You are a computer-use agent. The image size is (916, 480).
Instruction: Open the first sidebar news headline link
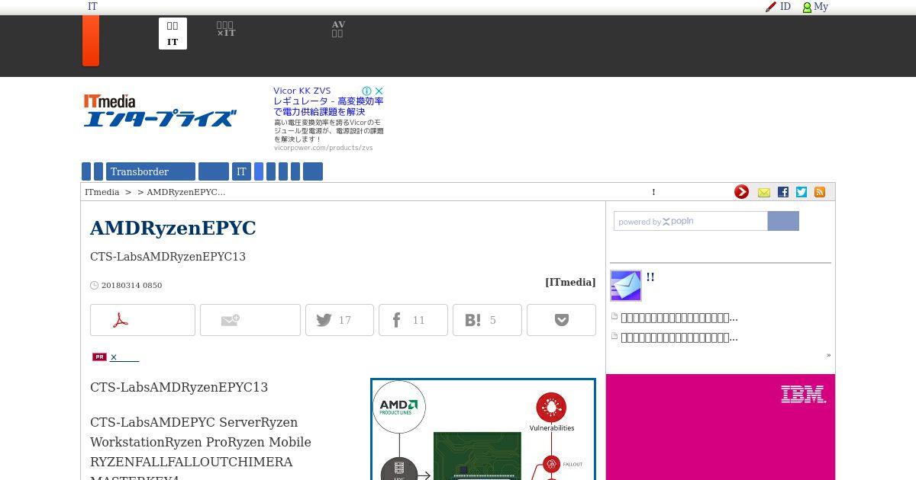click(x=679, y=318)
